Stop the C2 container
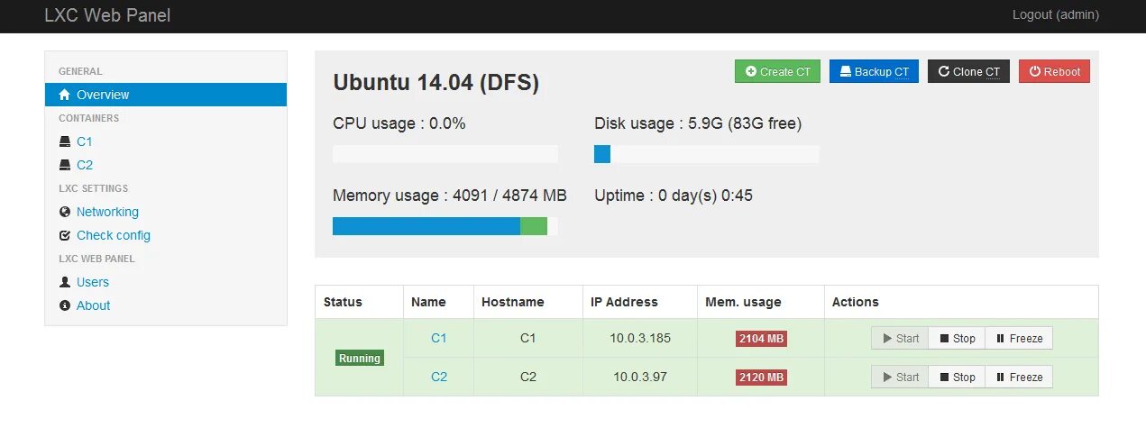Image resolution: width=1146 pixels, height=437 pixels. pos(957,377)
